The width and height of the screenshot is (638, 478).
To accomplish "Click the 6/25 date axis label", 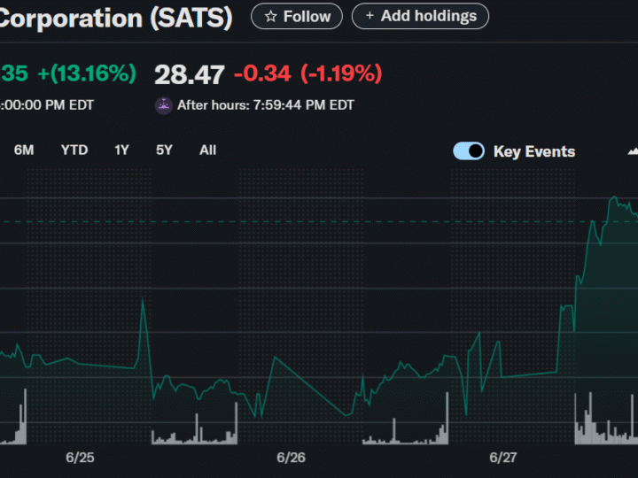I will [x=80, y=458].
